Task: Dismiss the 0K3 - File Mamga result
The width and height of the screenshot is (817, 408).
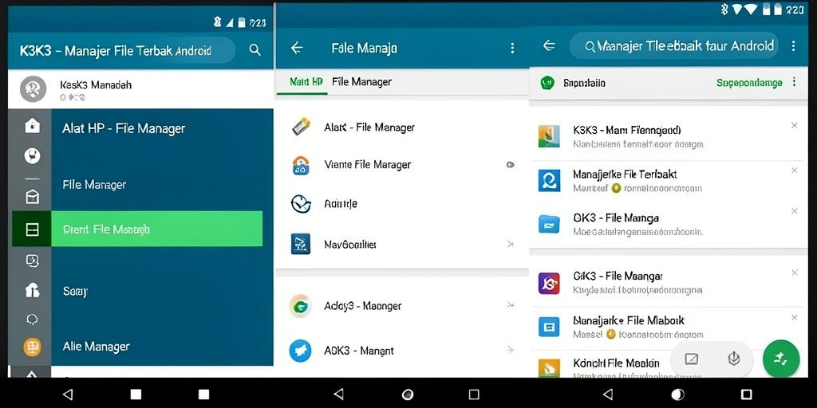Action: 794,210
